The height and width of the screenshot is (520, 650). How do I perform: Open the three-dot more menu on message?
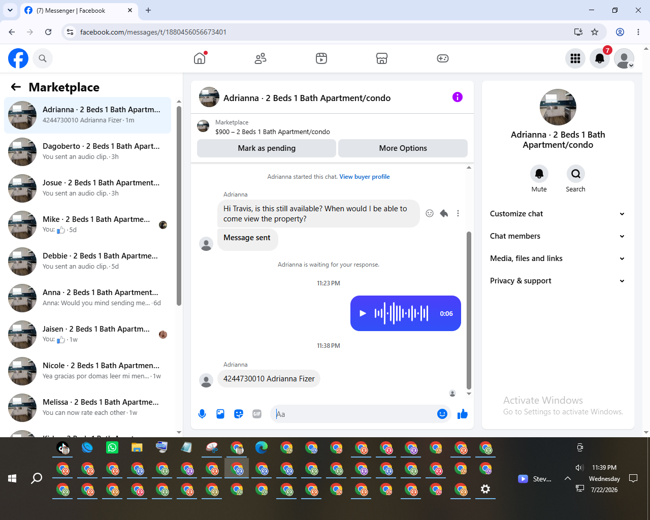(458, 213)
